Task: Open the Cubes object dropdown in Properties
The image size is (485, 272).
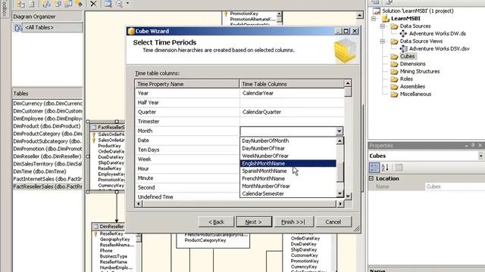Action: 481,156
